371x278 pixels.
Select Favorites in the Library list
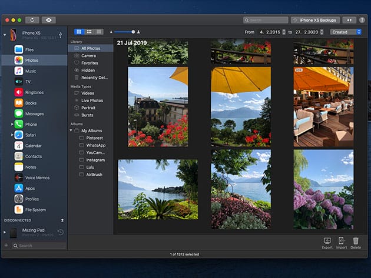point(90,63)
